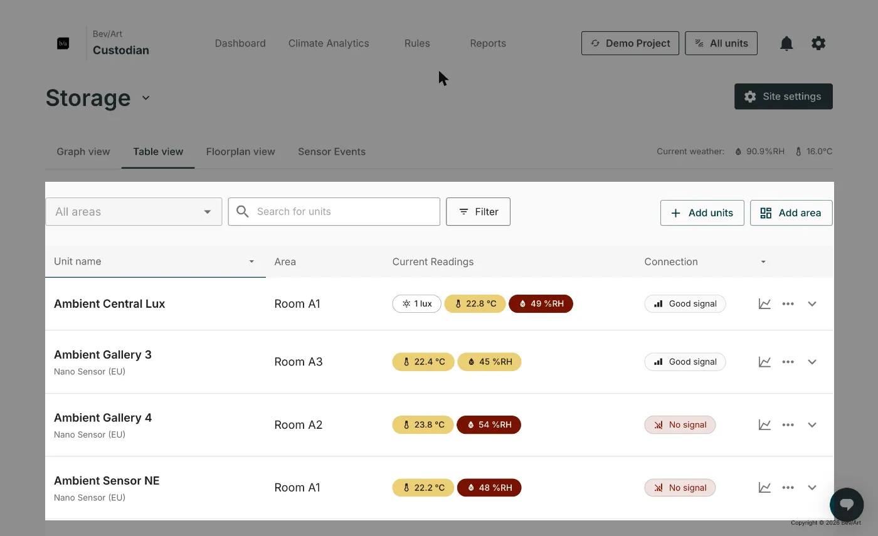Open graph for Ambient Central Lux

pyautogui.click(x=764, y=304)
